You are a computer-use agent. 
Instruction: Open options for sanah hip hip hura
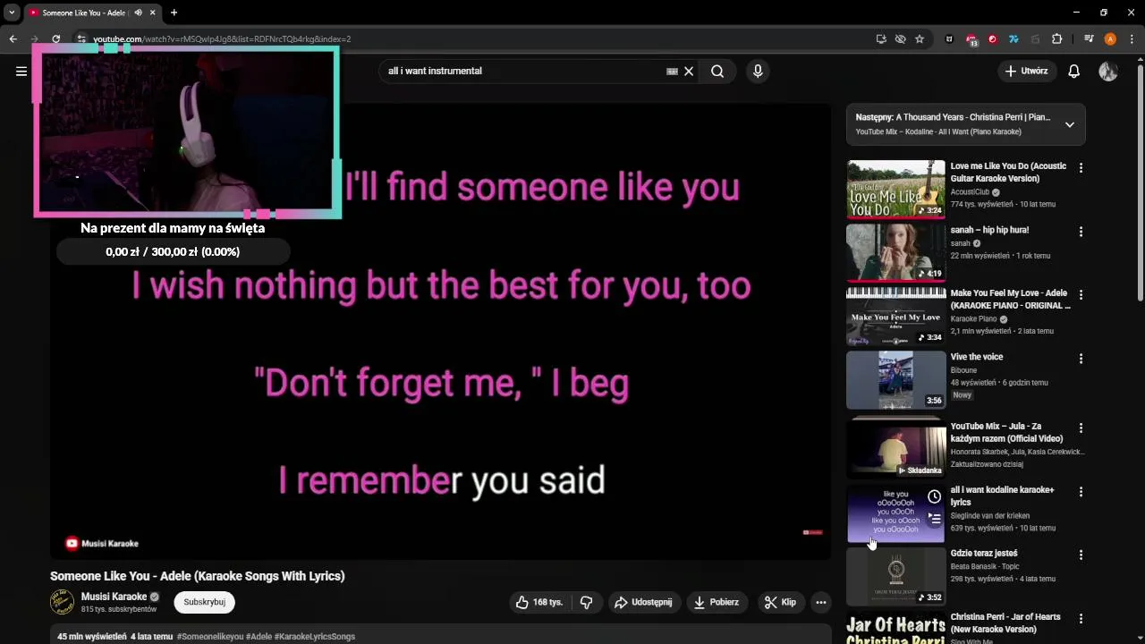click(x=1081, y=232)
